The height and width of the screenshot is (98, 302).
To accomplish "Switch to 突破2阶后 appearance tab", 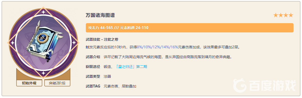I will click(x=57, y=83).
